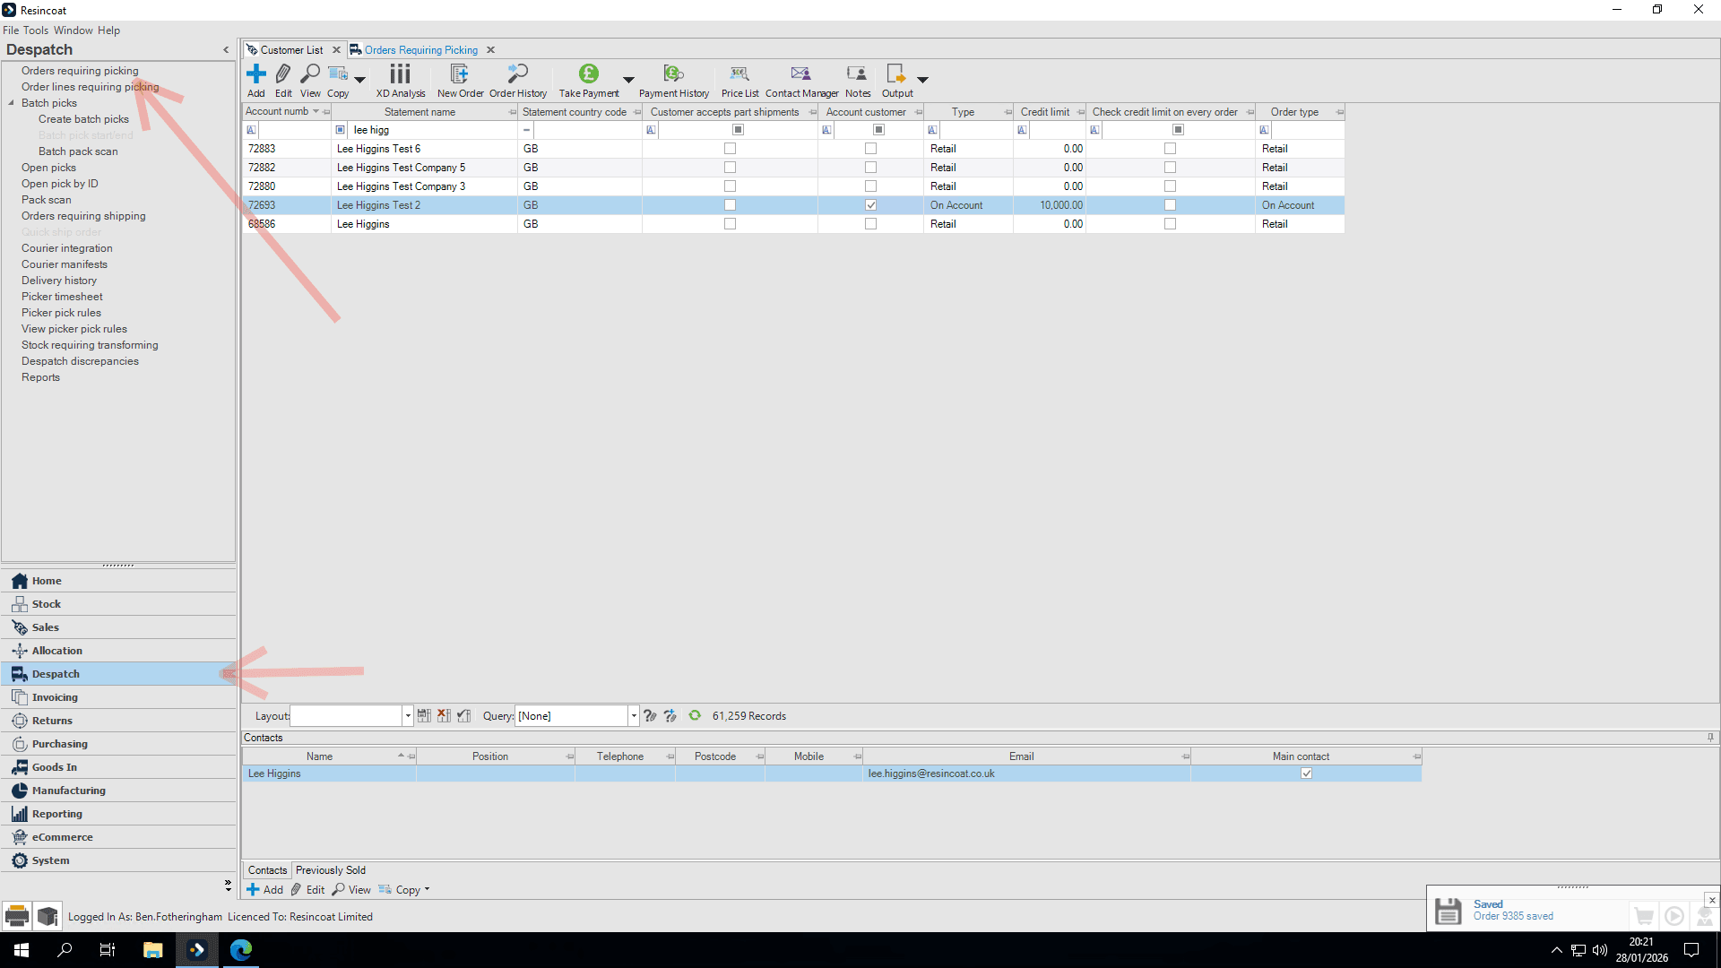Viewport: 1721px width, 968px height.
Task: Open Courier manifests in Despatch list
Action: [x=65, y=264]
